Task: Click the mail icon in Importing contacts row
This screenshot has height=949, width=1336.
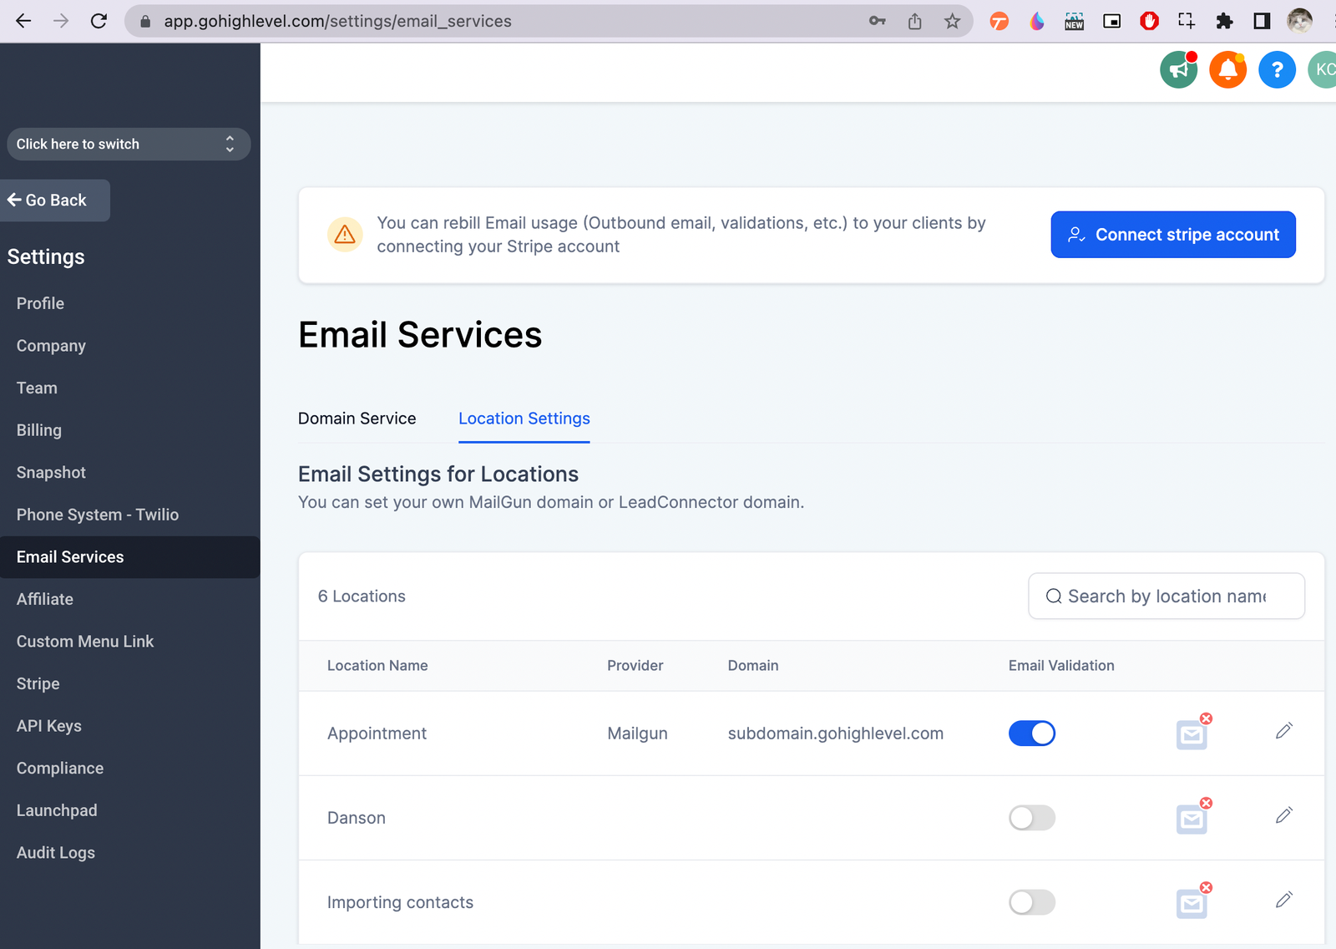Action: click(1192, 903)
